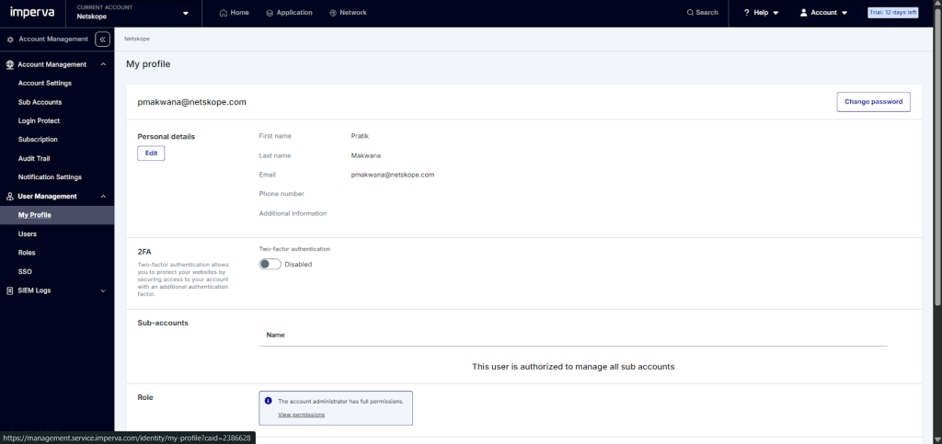Viewport: 942px width, 444px height.
Task: Click the Home navigation label
Action: pos(240,13)
